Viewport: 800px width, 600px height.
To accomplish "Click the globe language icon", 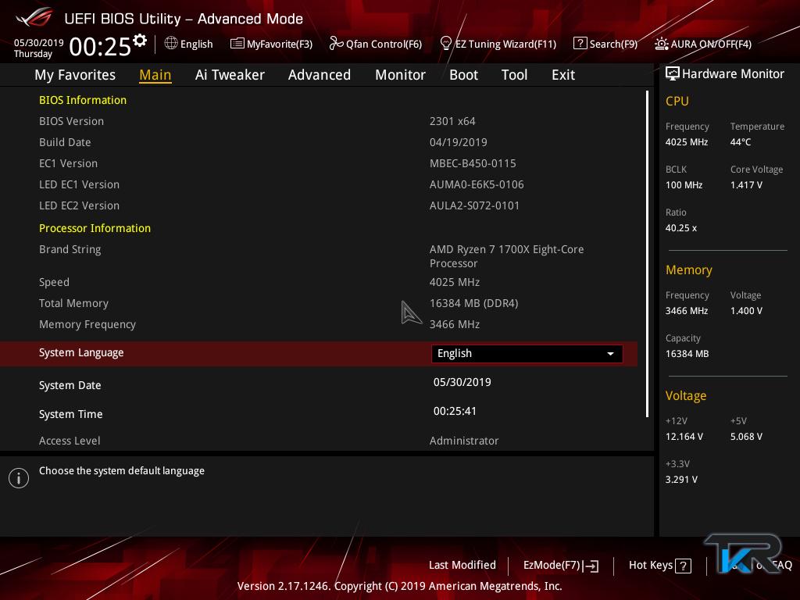I will pyautogui.click(x=171, y=44).
